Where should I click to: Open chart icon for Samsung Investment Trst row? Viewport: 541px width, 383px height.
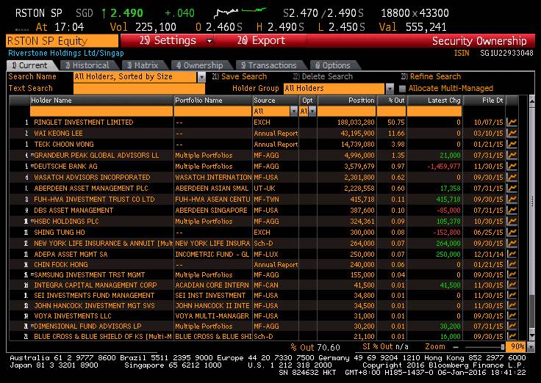click(512, 275)
